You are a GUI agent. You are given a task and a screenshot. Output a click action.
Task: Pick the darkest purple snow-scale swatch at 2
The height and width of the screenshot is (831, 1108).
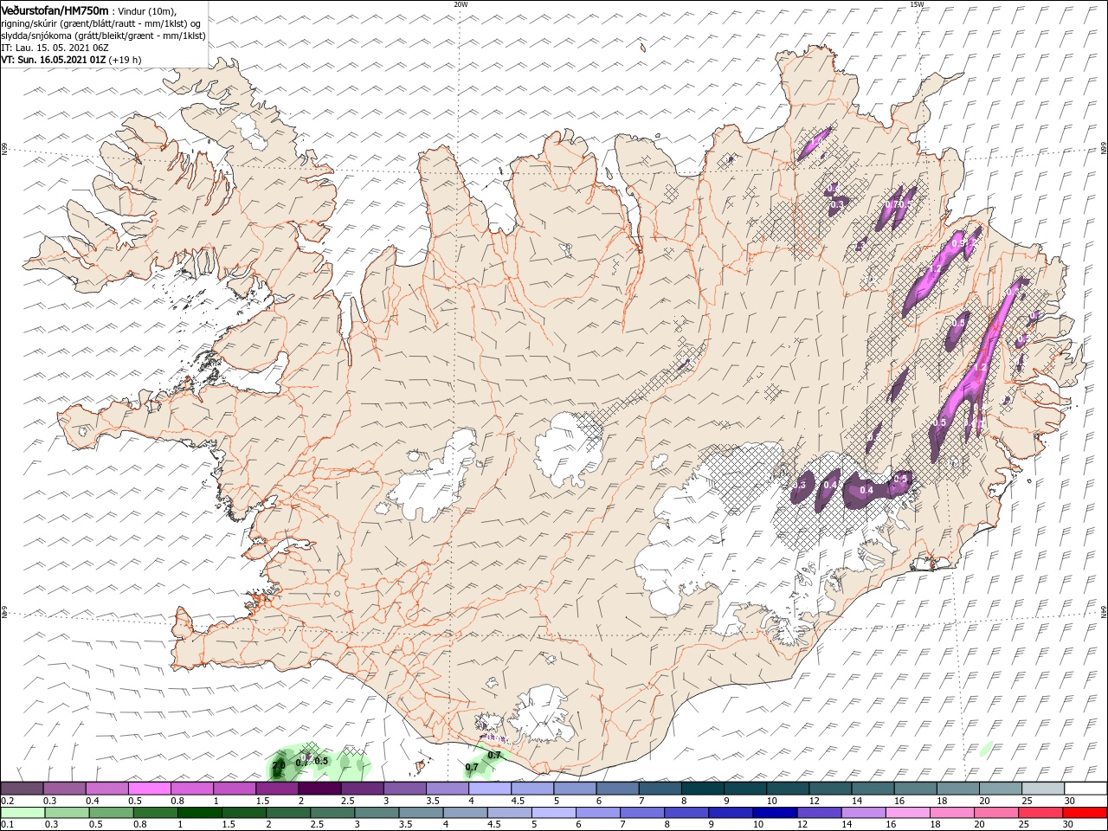coord(319,788)
